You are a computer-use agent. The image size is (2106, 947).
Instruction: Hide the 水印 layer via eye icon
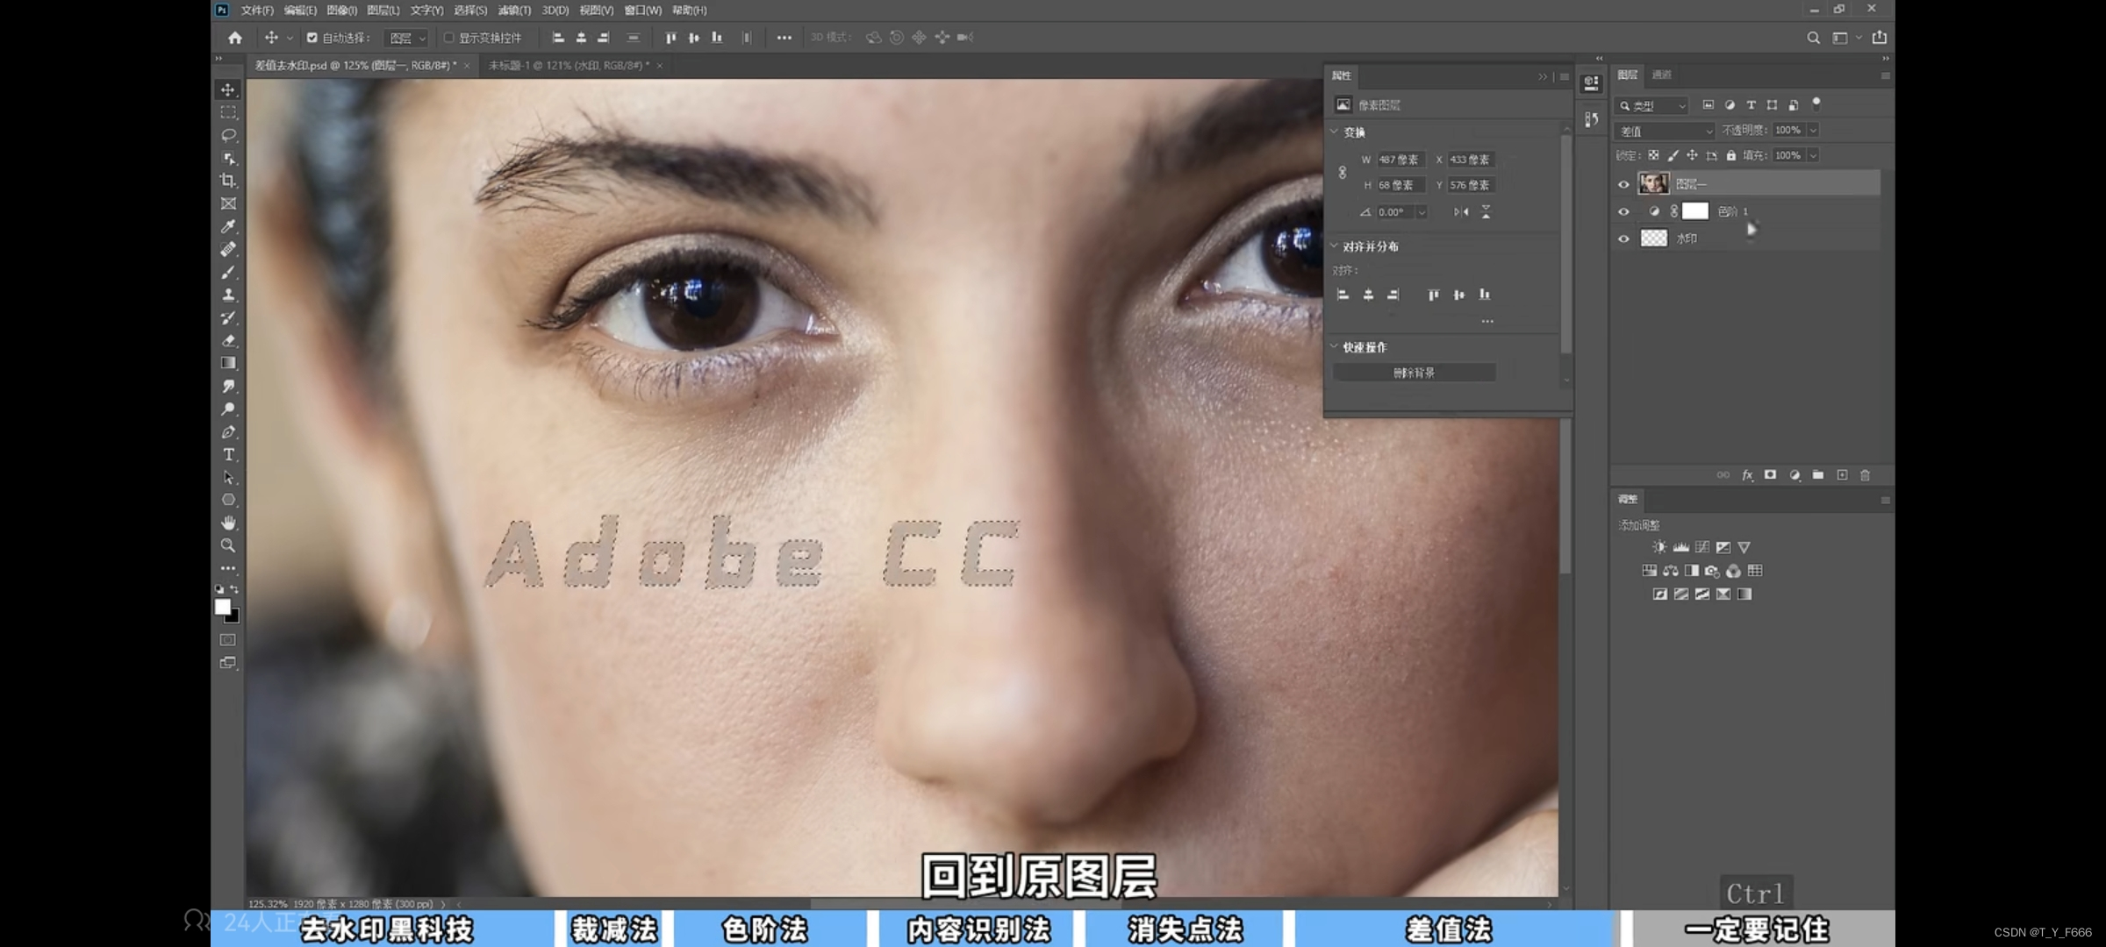tap(1623, 239)
